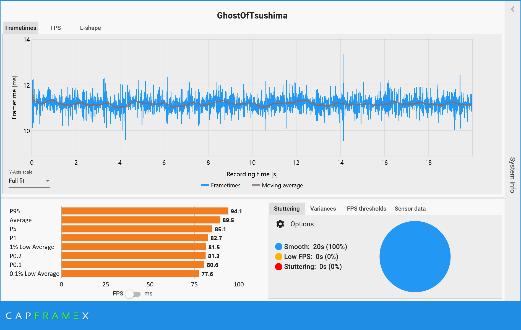Screen dimensions: 521x330
Task: Click the frametime spike near 14 seconds
Action: [x=343, y=97]
